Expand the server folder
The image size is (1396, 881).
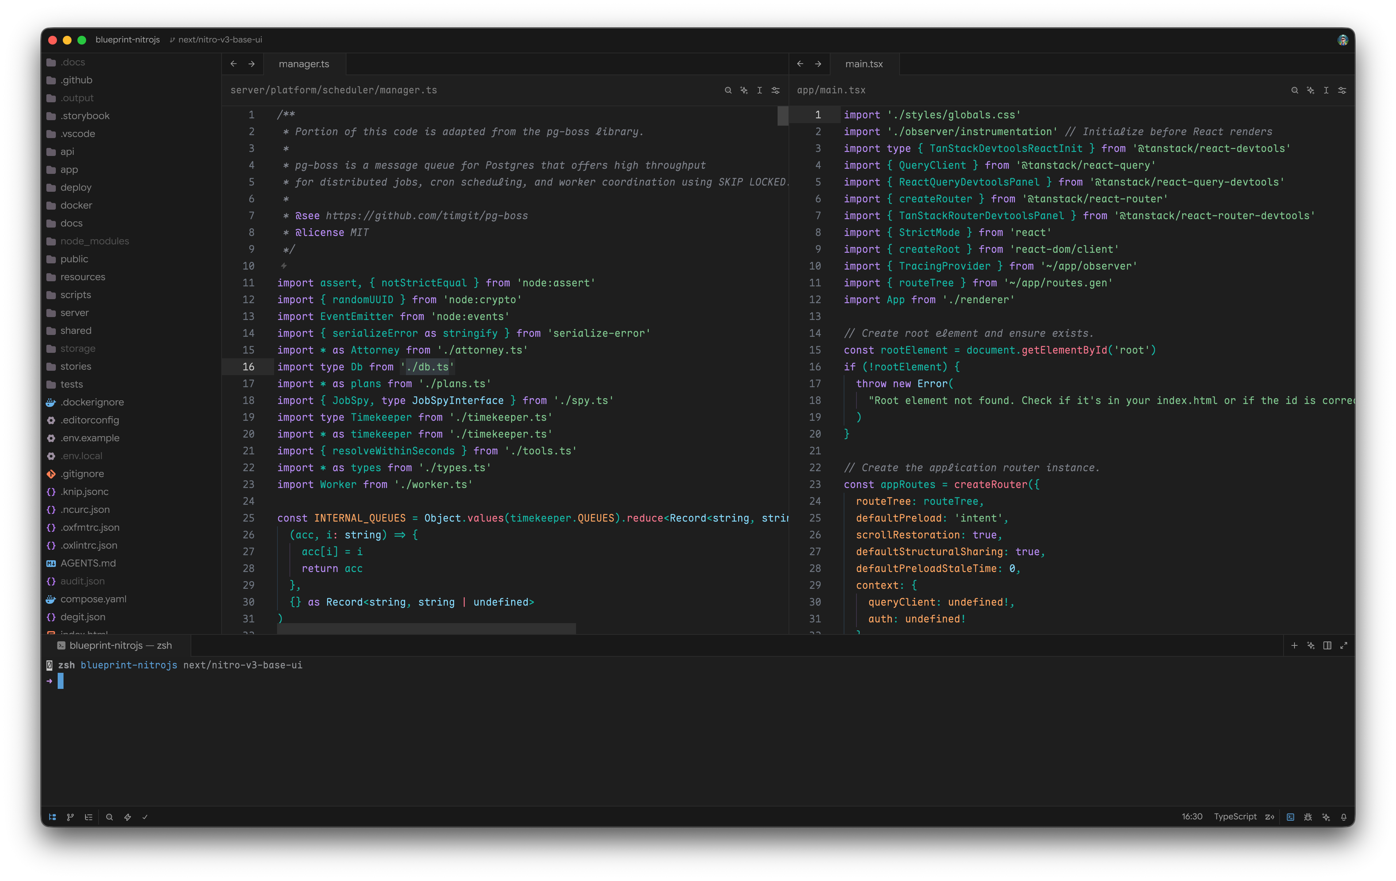pyautogui.click(x=130, y=313)
